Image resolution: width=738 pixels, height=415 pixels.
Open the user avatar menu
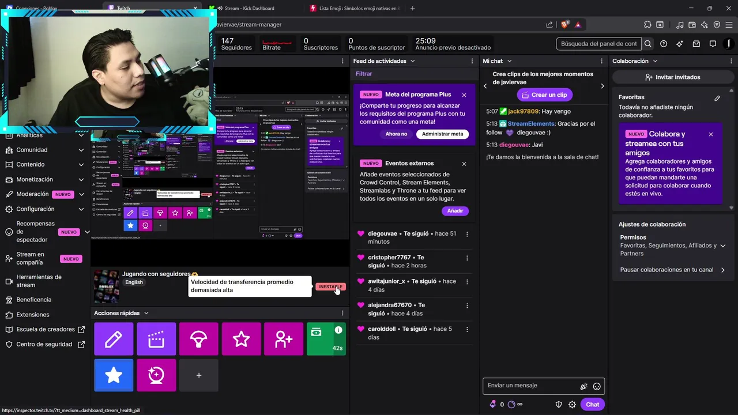click(730, 44)
